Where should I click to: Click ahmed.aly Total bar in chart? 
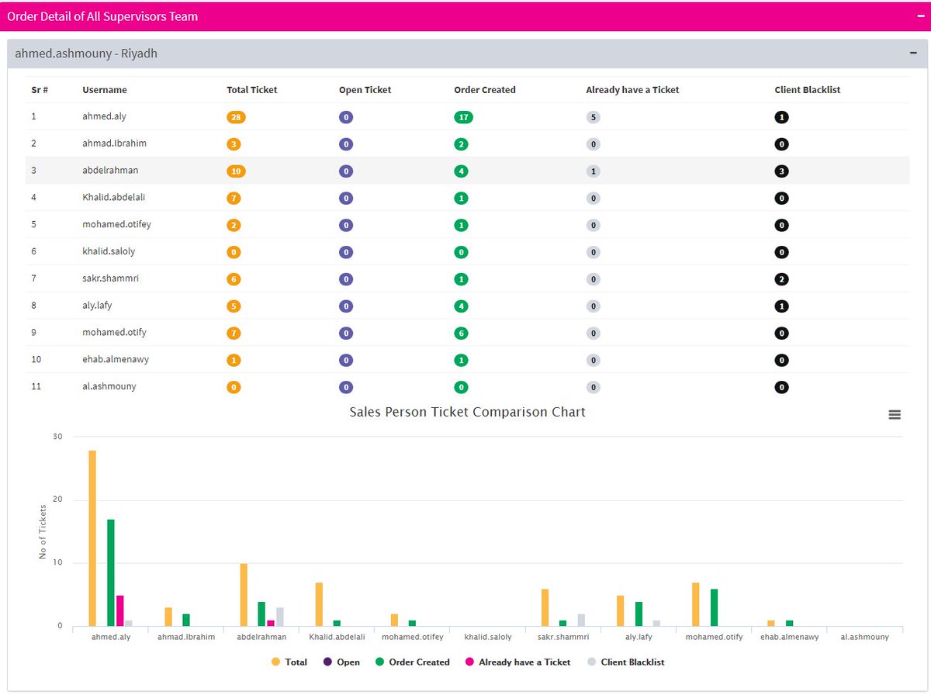click(92, 538)
